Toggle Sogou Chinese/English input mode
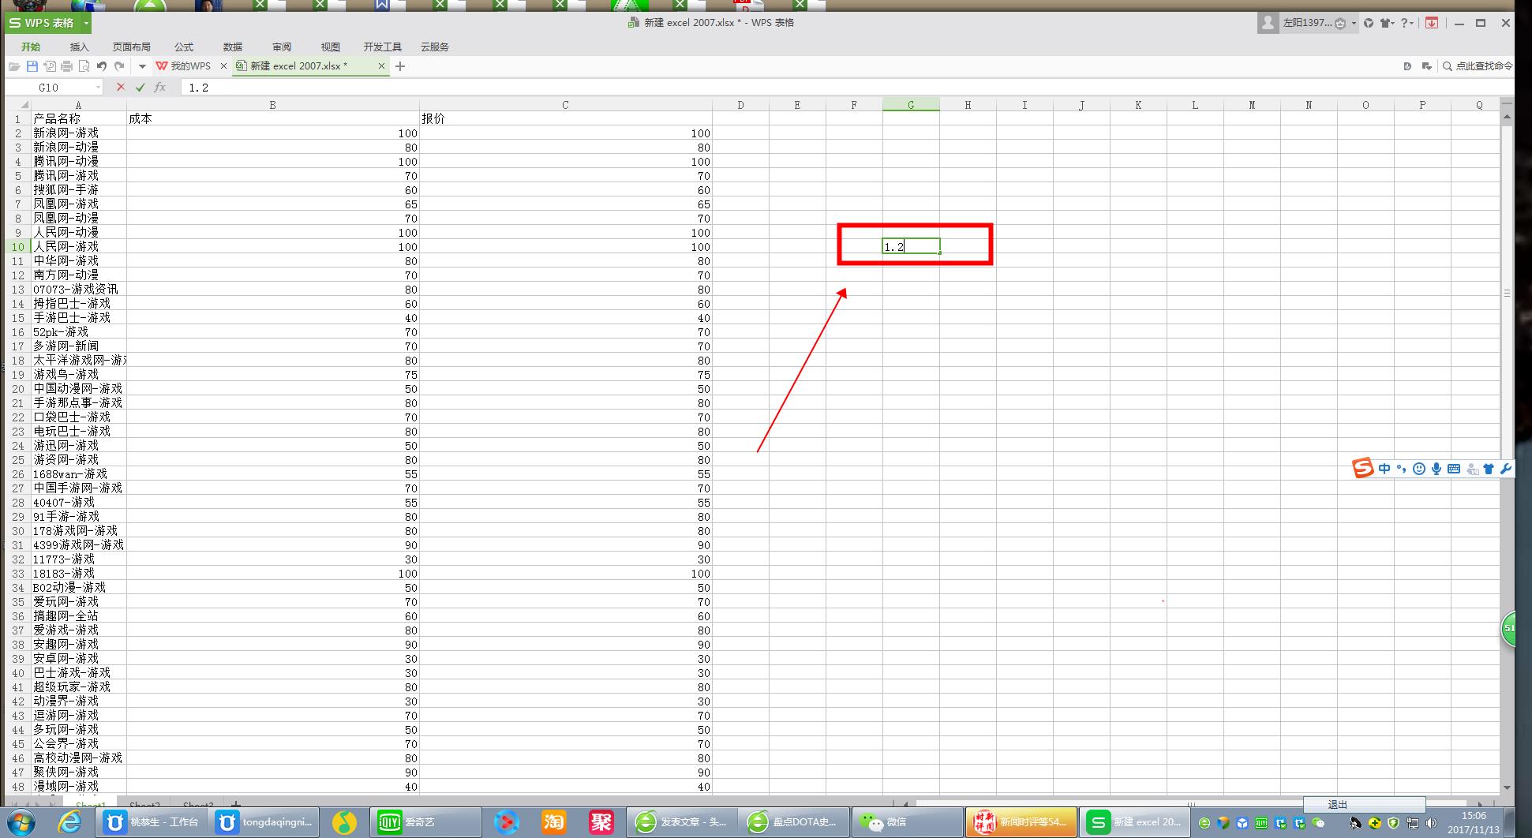Screen dimensions: 1532x838 [1384, 469]
